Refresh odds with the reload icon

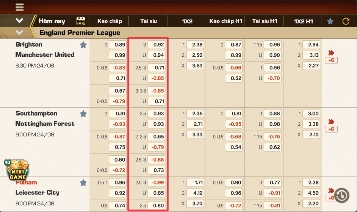346,21
